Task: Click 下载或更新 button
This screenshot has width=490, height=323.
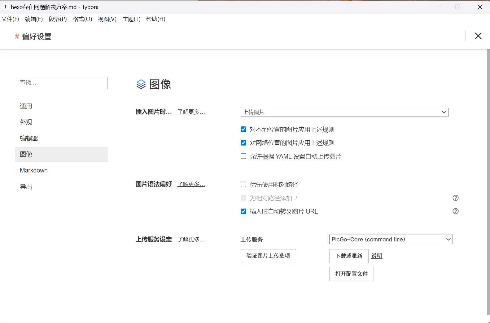Action: (349, 256)
